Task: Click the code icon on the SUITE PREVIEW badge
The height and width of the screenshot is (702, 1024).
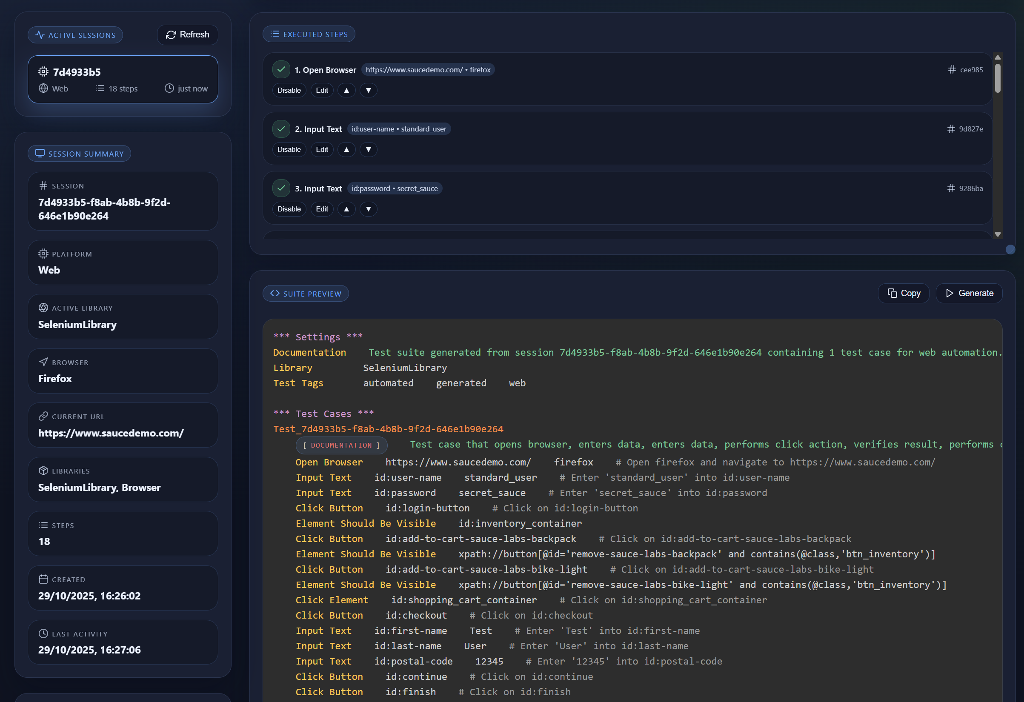Action: (x=275, y=293)
